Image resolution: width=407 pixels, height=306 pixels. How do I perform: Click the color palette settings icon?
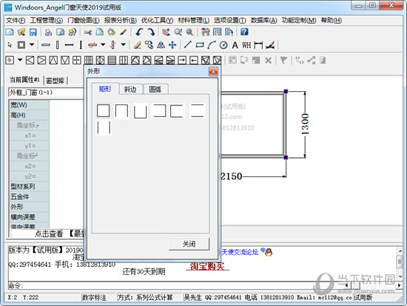[205, 32]
